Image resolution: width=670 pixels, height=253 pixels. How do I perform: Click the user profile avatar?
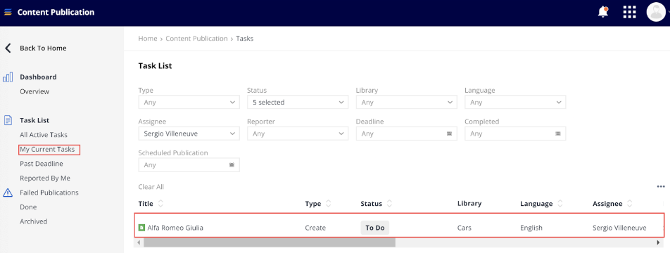tap(656, 12)
